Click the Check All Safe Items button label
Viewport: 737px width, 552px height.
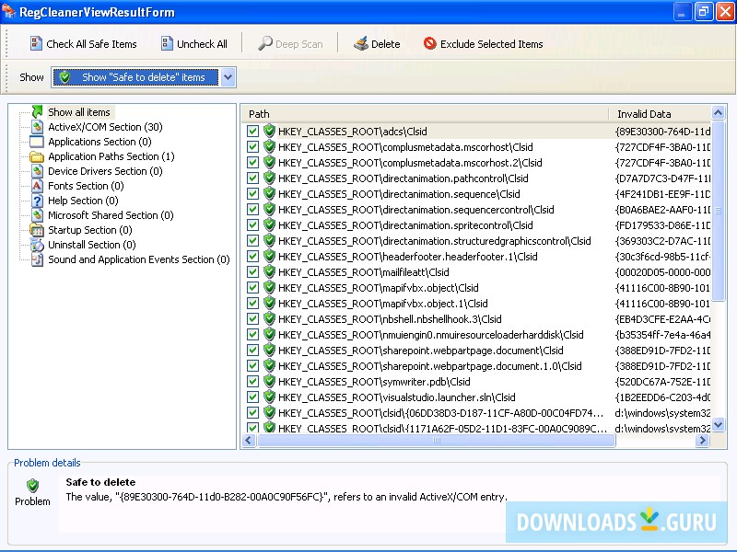point(91,44)
